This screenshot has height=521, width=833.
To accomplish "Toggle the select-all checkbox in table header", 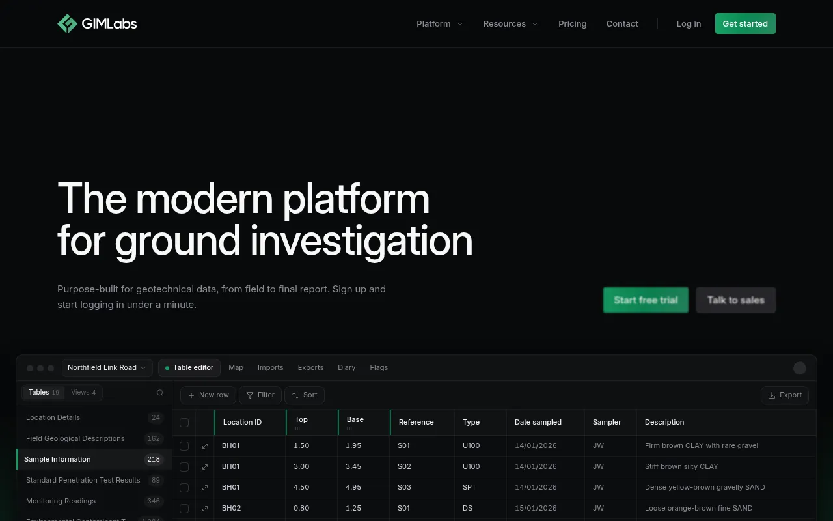I will [x=184, y=423].
